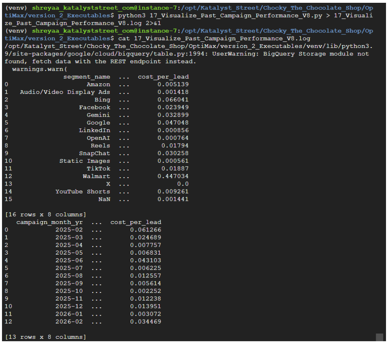Click cost value 0.023949
Image resolution: width=388 pixels, height=342 pixels.
point(173,107)
